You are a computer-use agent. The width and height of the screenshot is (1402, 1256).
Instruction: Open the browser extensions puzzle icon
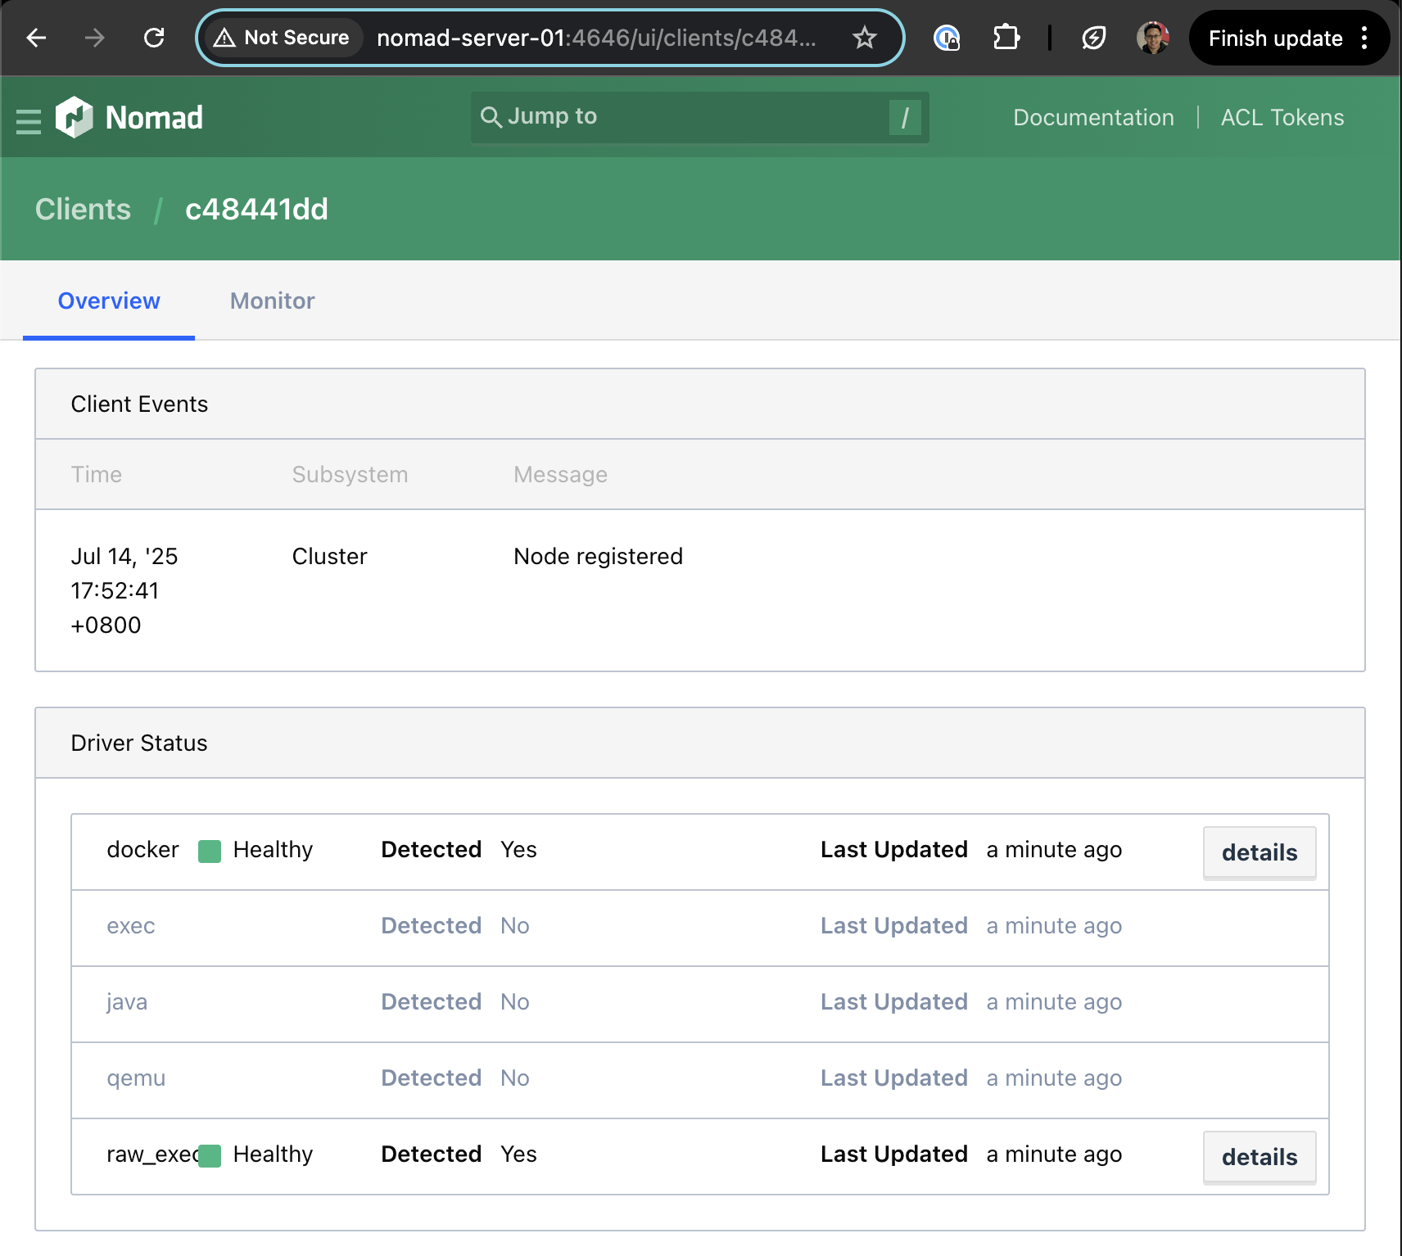coord(1006,38)
